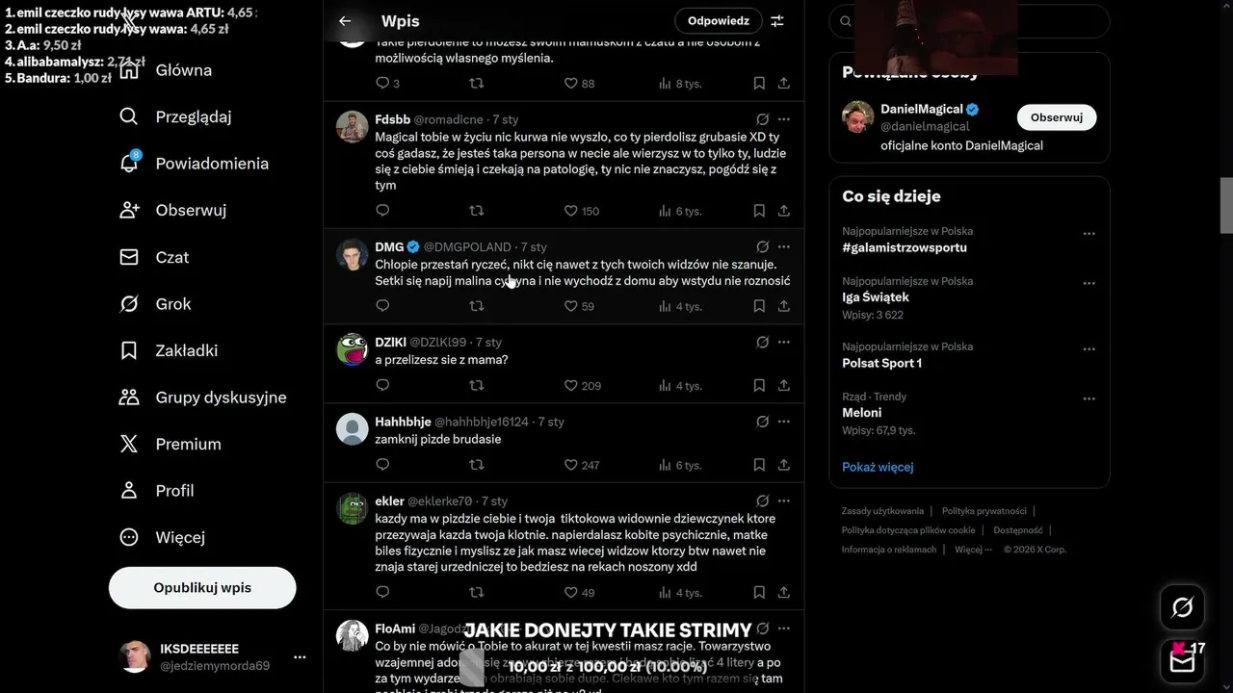Open more menu for Iga Świątek trend
1233x693 pixels.
(1089, 283)
